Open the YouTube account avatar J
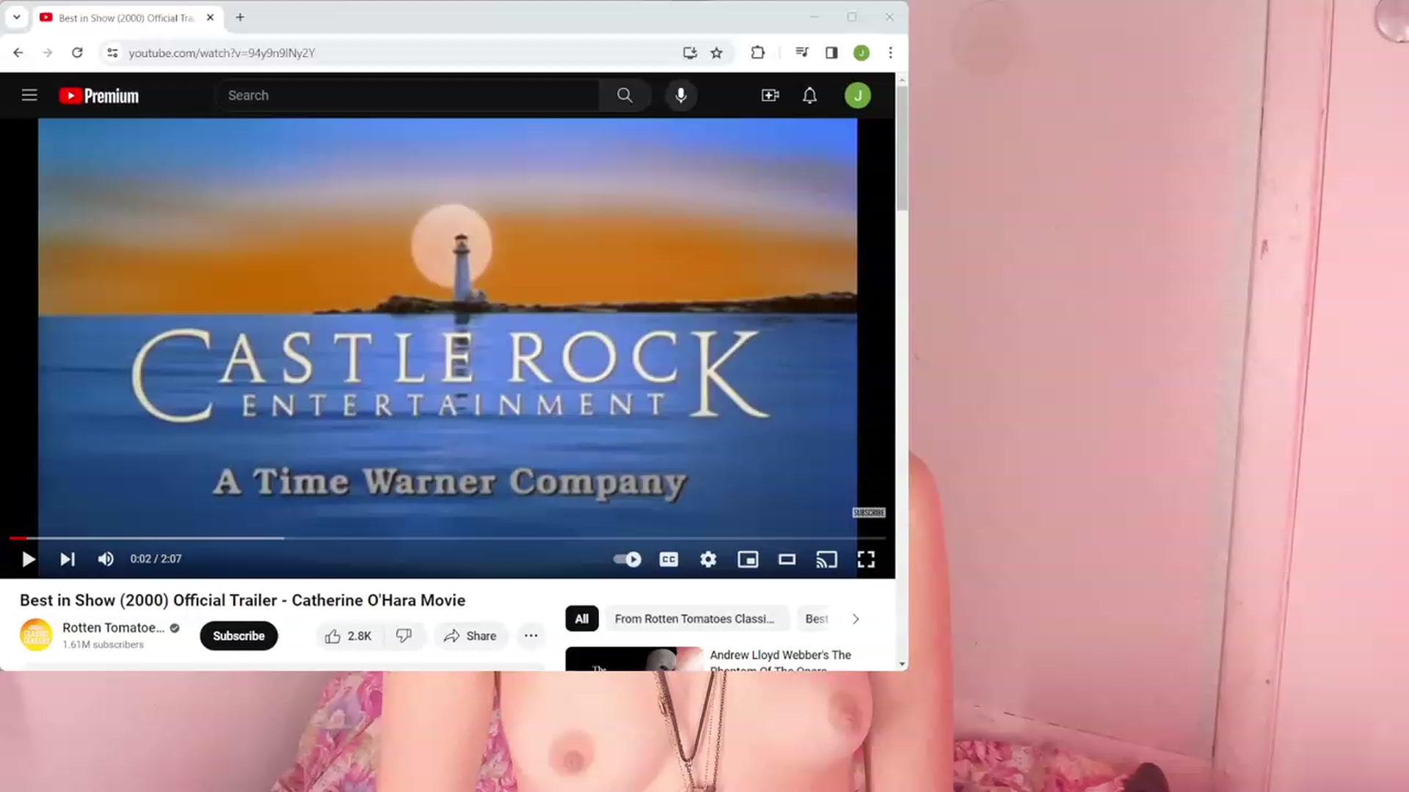Viewport: 1409px width, 792px height. tap(857, 95)
